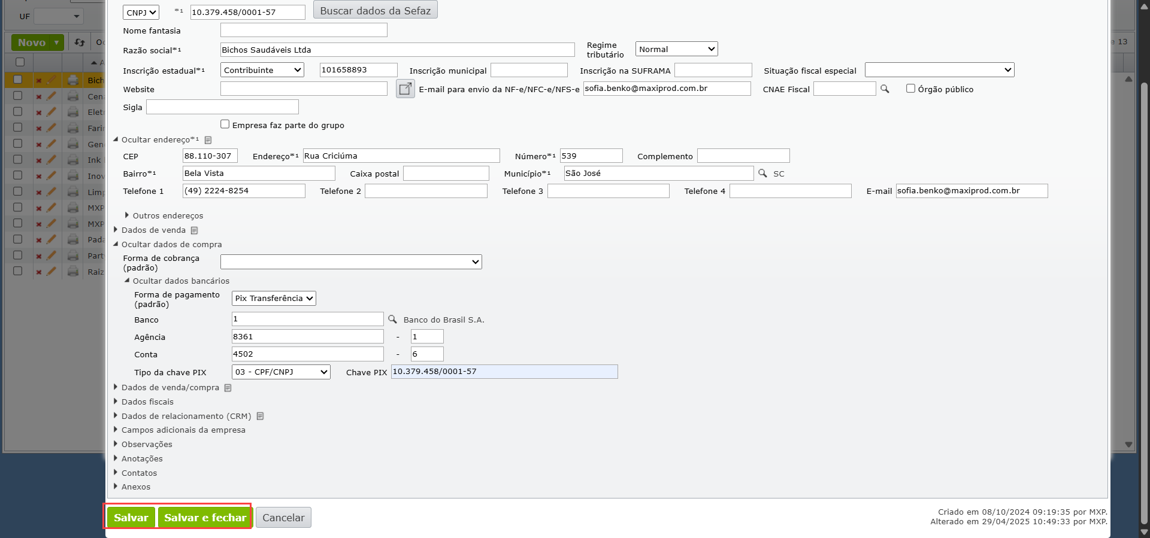Image resolution: width=1150 pixels, height=538 pixels.
Task: Expand the Anexos section
Action: (x=136, y=487)
